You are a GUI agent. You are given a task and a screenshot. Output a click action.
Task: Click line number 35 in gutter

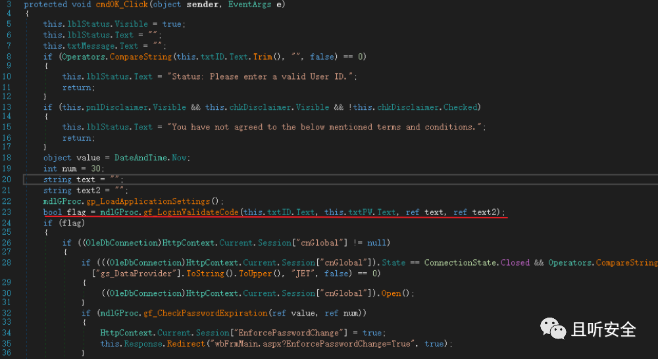tap(7, 344)
